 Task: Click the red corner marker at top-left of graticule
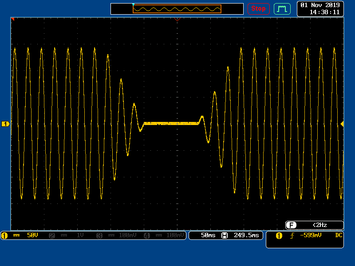(x=13, y=19)
